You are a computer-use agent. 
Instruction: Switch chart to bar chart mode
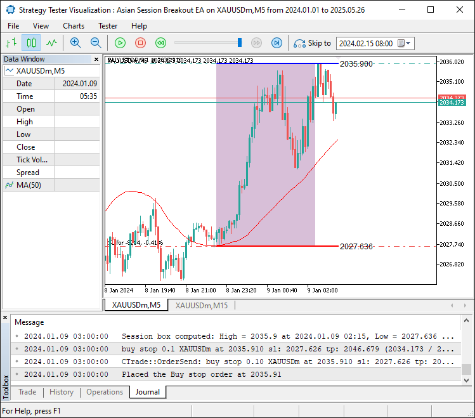pos(11,43)
